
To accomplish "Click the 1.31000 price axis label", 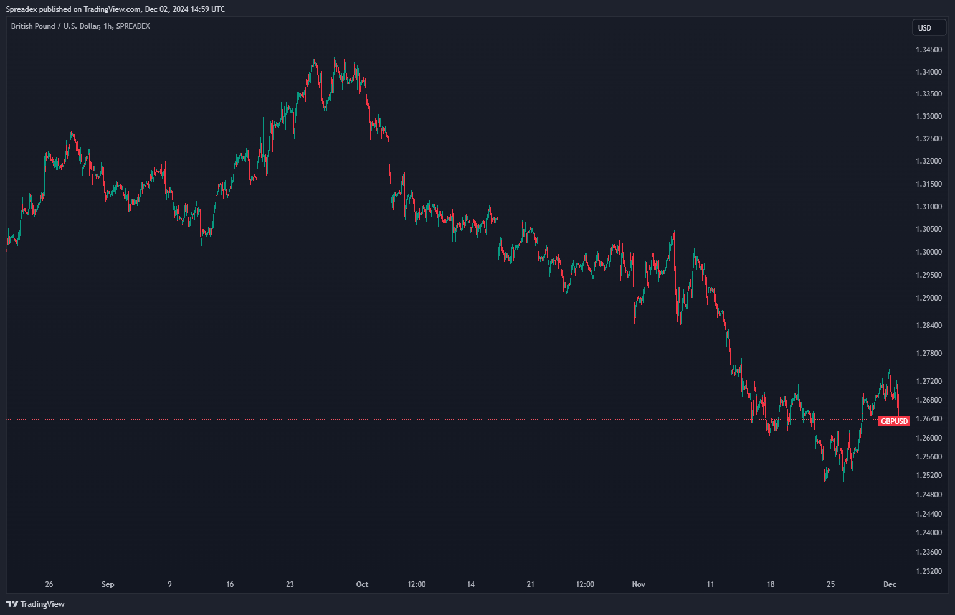I will [928, 207].
